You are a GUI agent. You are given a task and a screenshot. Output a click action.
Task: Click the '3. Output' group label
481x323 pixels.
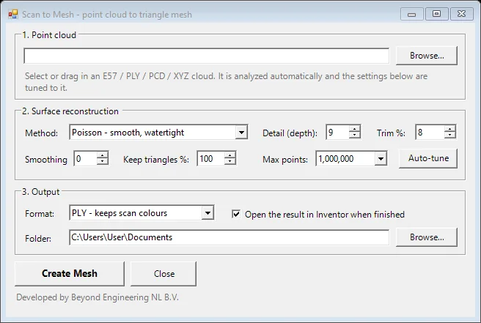[40, 192]
